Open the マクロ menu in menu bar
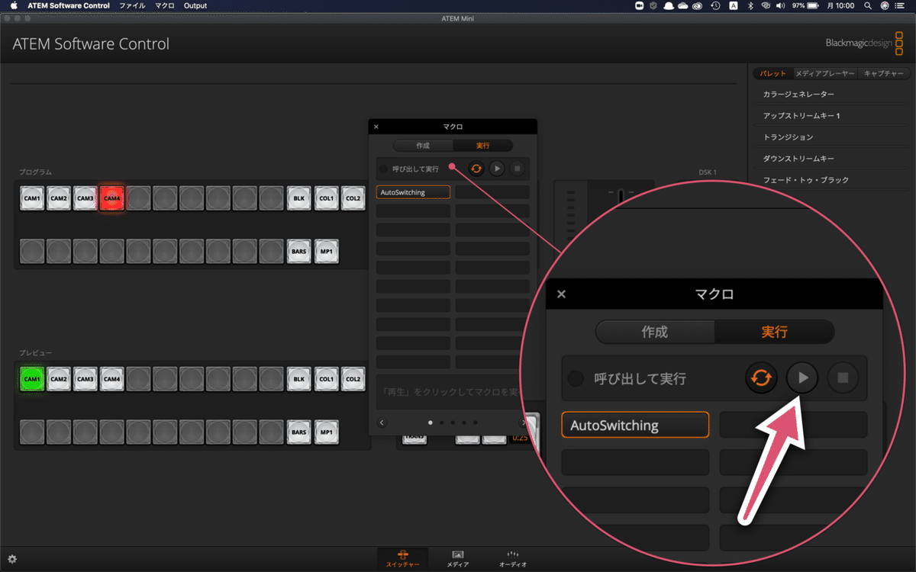Viewport: 916px width, 572px height. [x=164, y=5]
